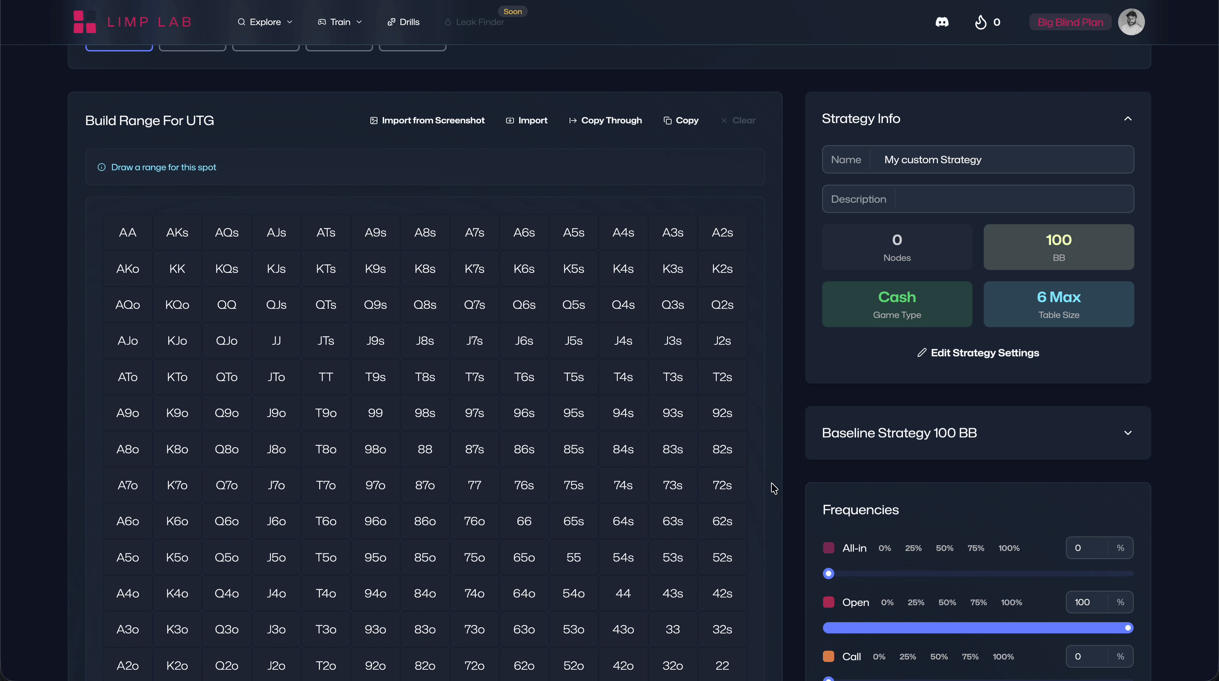Open the Train menu

tap(340, 22)
